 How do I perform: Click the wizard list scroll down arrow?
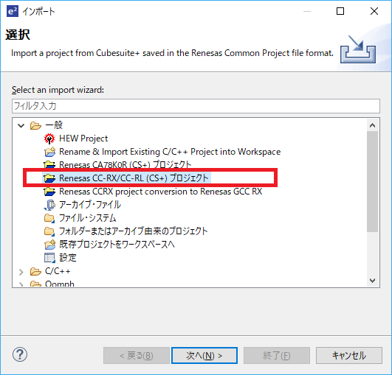[373, 281]
